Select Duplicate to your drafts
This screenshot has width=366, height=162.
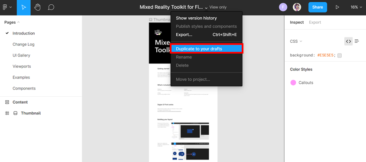click(206, 49)
